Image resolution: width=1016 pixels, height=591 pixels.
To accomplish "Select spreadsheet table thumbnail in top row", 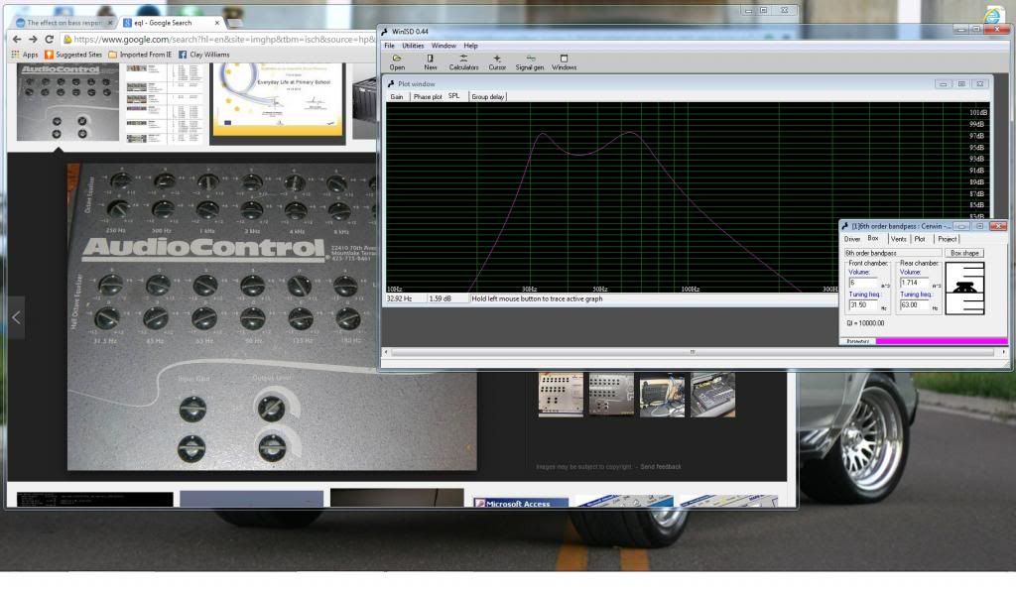I will pyautogui.click(x=164, y=103).
